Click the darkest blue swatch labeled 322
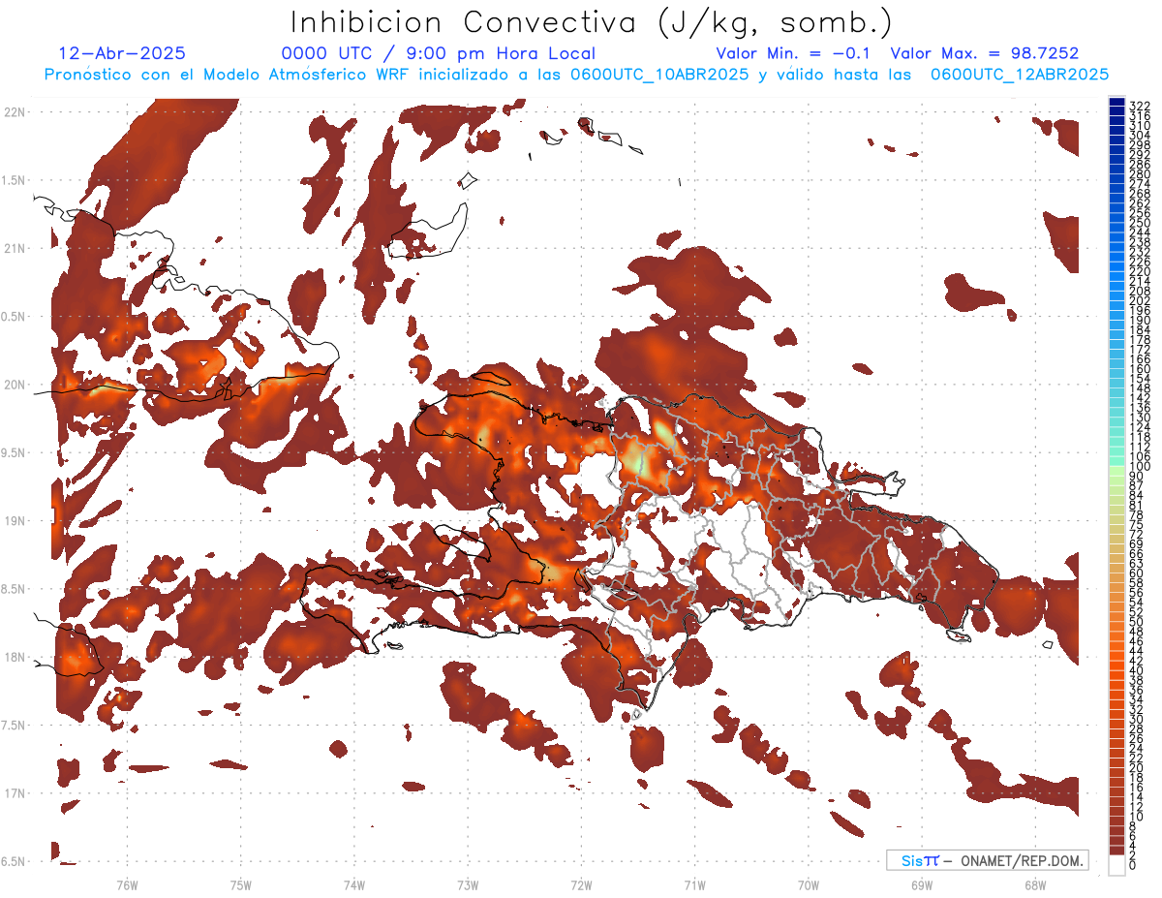The image size is (1162, 898). tap(1117, 102)
